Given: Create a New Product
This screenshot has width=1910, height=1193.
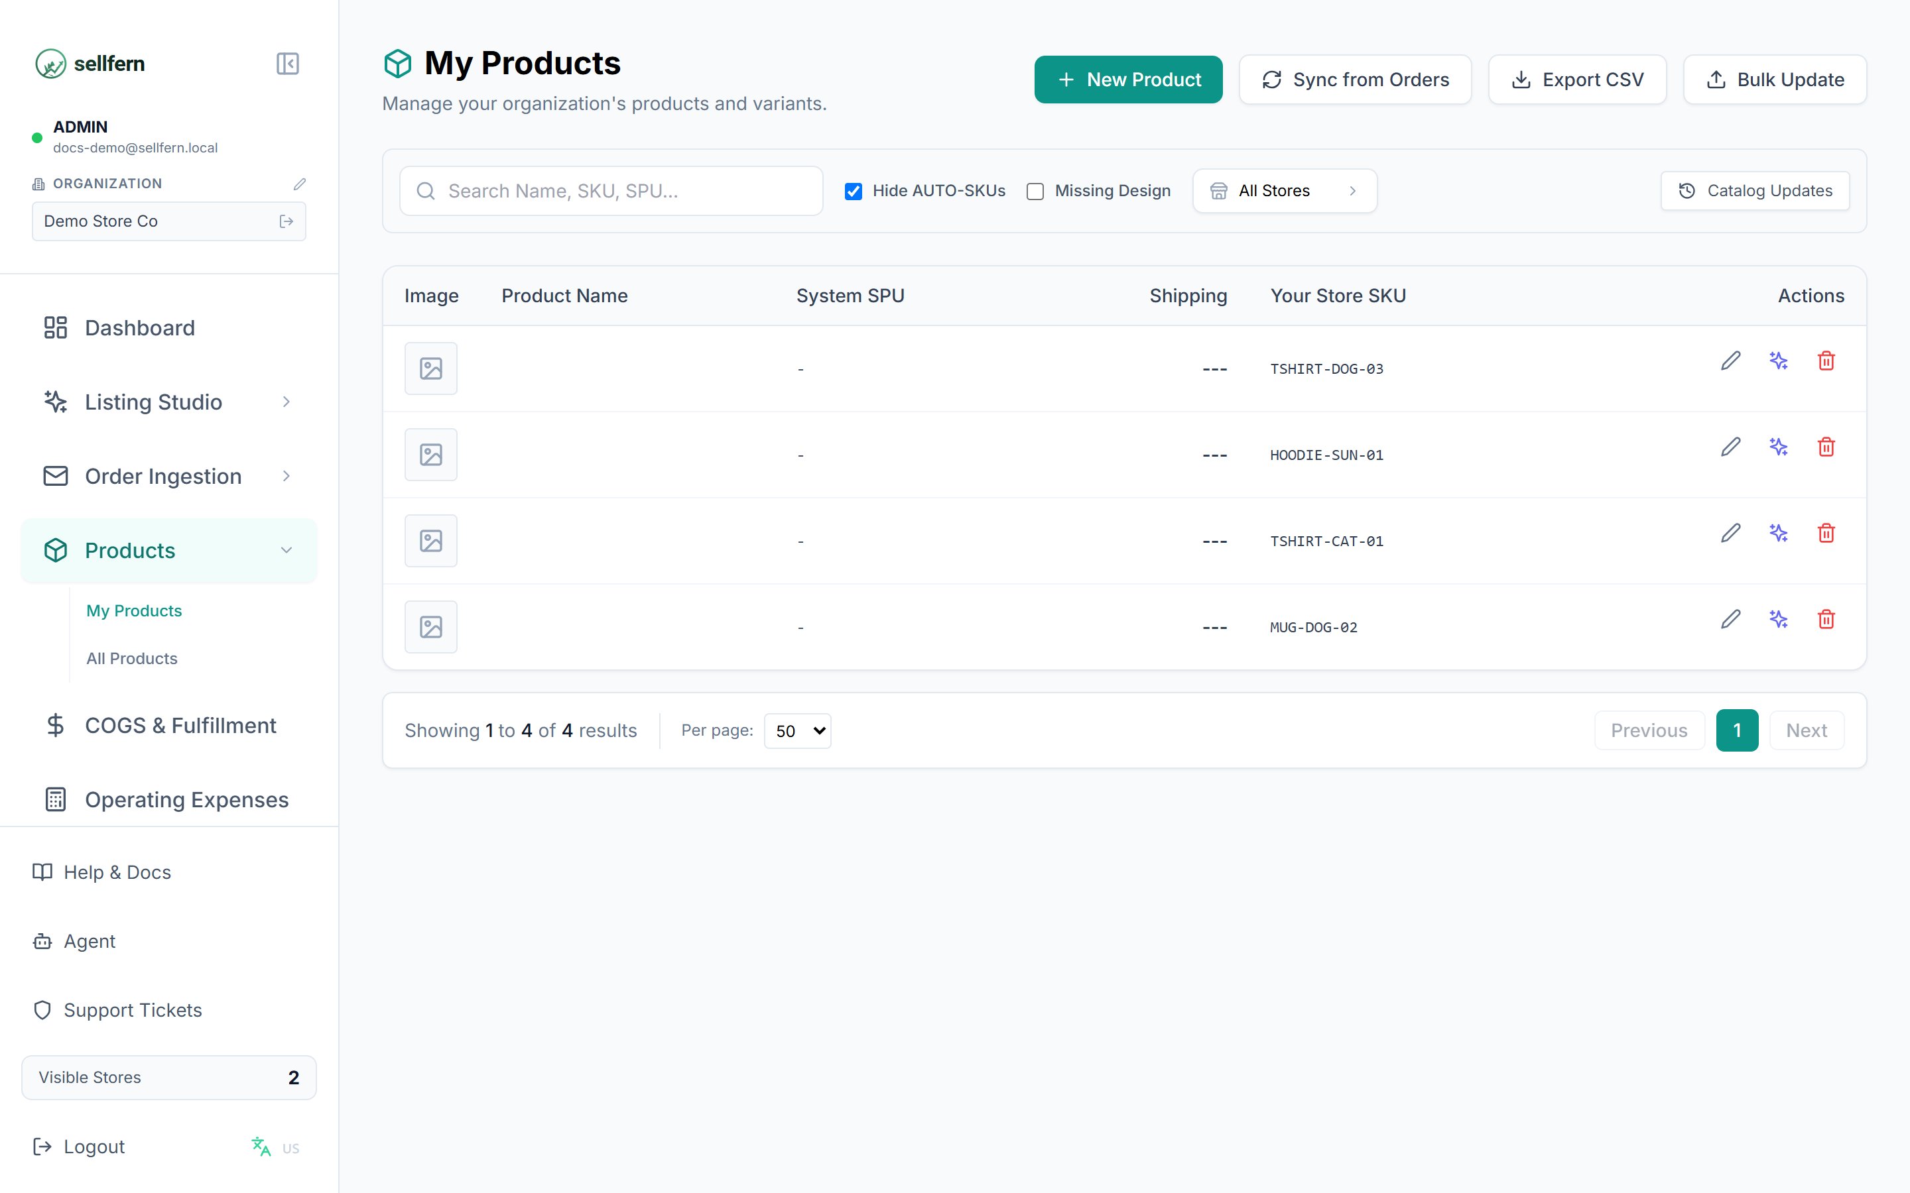Looking at the screenshot, I should click(1128, 80).
